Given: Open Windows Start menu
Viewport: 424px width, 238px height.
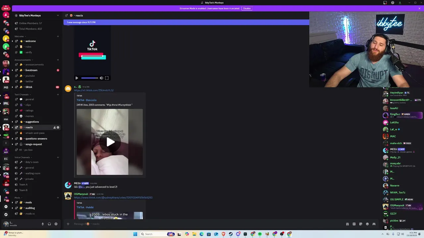Looking at the screenshot, I should click(x=135, y=234).
